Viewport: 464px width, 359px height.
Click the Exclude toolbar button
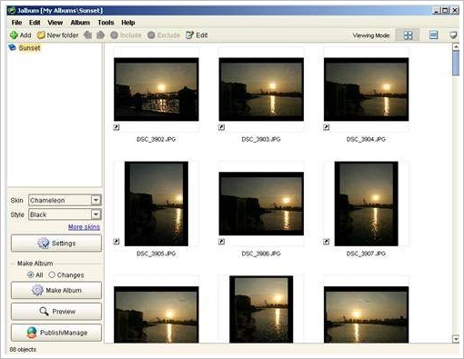(x=164, y=35)
